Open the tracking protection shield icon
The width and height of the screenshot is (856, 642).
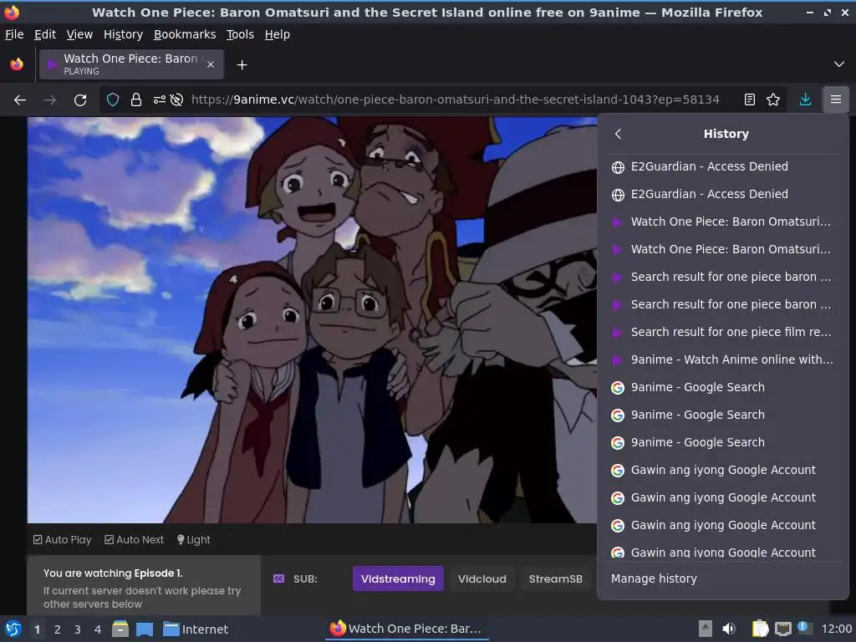click(113, 100)
